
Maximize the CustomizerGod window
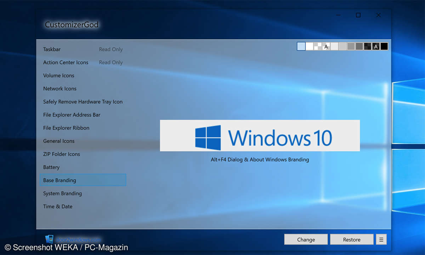(x=358, y=15)
